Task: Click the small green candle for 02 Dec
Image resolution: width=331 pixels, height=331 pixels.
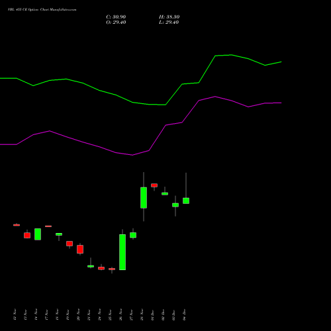Action: tap(165, 194)
